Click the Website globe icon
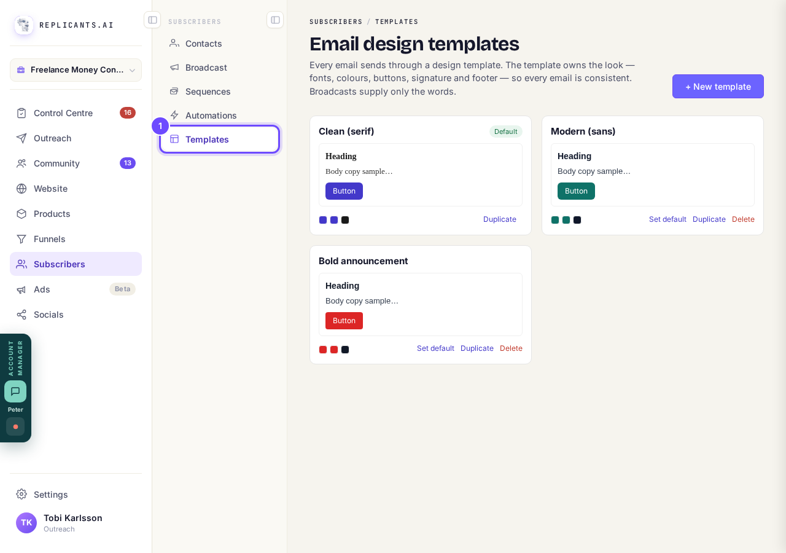This screenshot has width=786, height=553. 21,189
